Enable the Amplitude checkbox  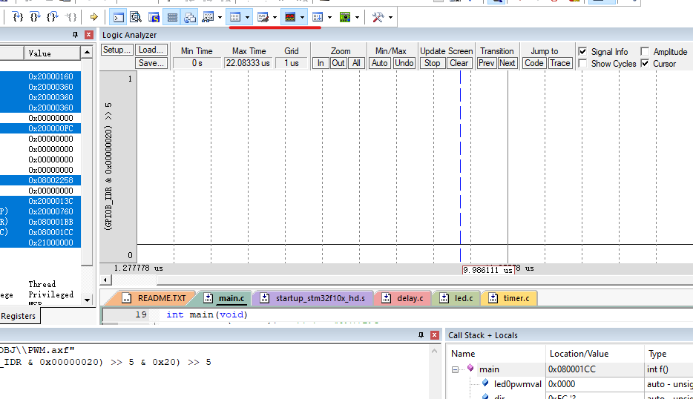pyautogui.click(x=645, y=51)
